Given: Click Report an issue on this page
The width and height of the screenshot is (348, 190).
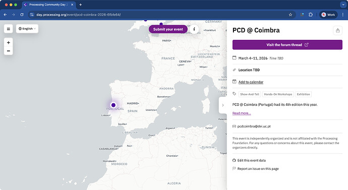Looking at the screenshot, I should pos(258,169).
